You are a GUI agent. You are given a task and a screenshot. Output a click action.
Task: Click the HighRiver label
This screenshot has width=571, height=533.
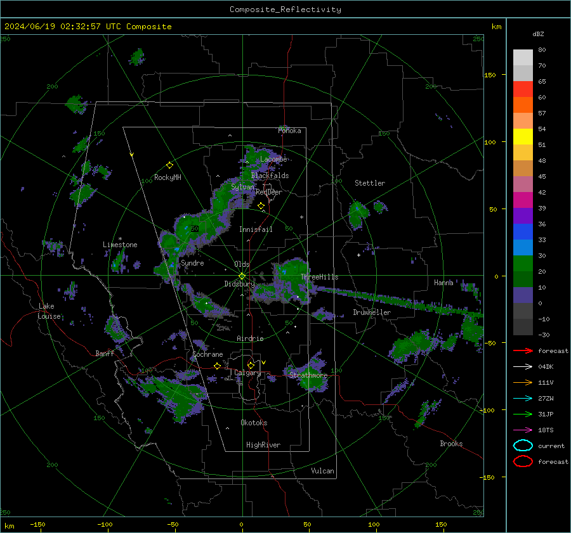pos(263,445)
